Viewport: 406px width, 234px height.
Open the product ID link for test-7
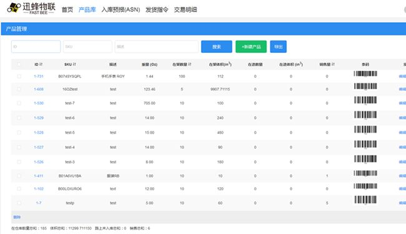(39, 103)
